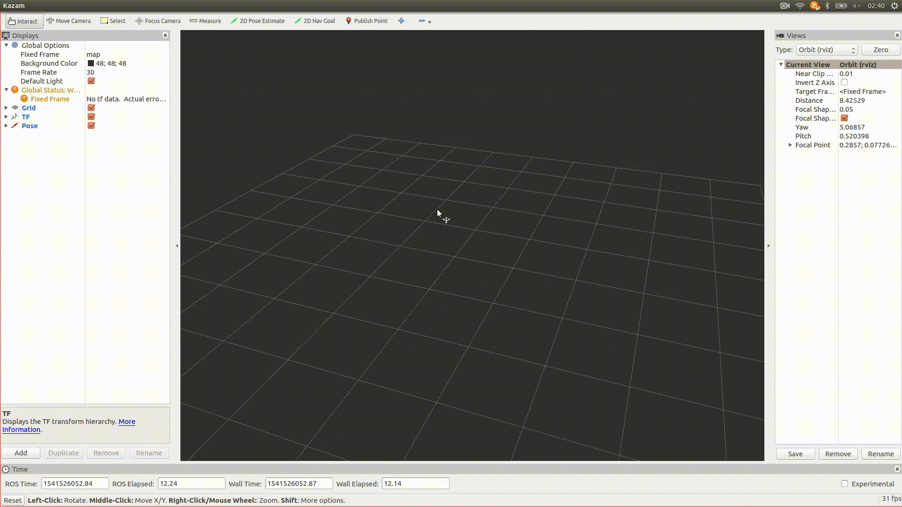
Task: Select the Fixed Frame value map
Action: [93, 54]
